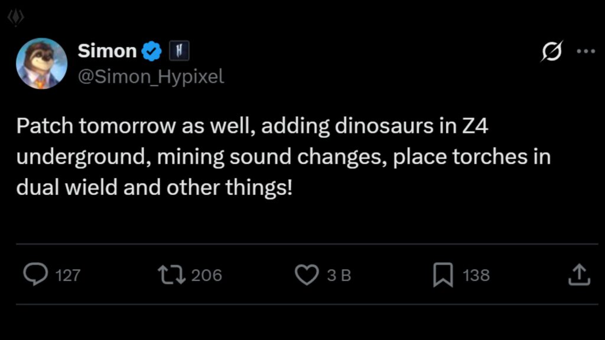
Task: Click the like count "3 B"
Action: click(x=339, y=275)
